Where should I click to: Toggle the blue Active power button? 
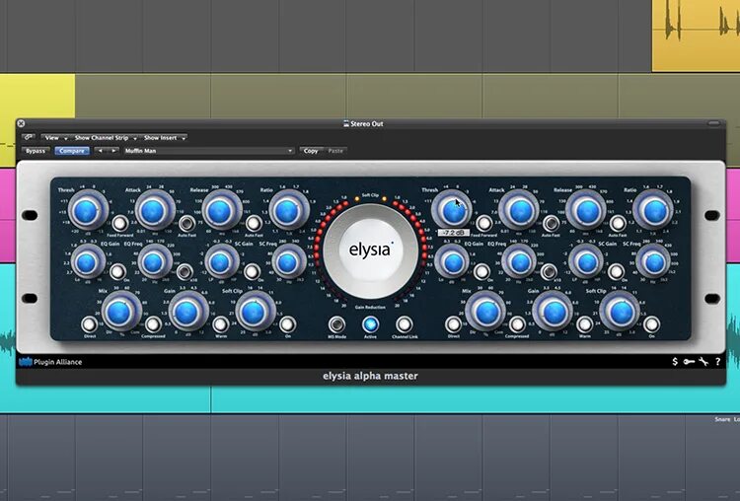click(x=370, y=324)
